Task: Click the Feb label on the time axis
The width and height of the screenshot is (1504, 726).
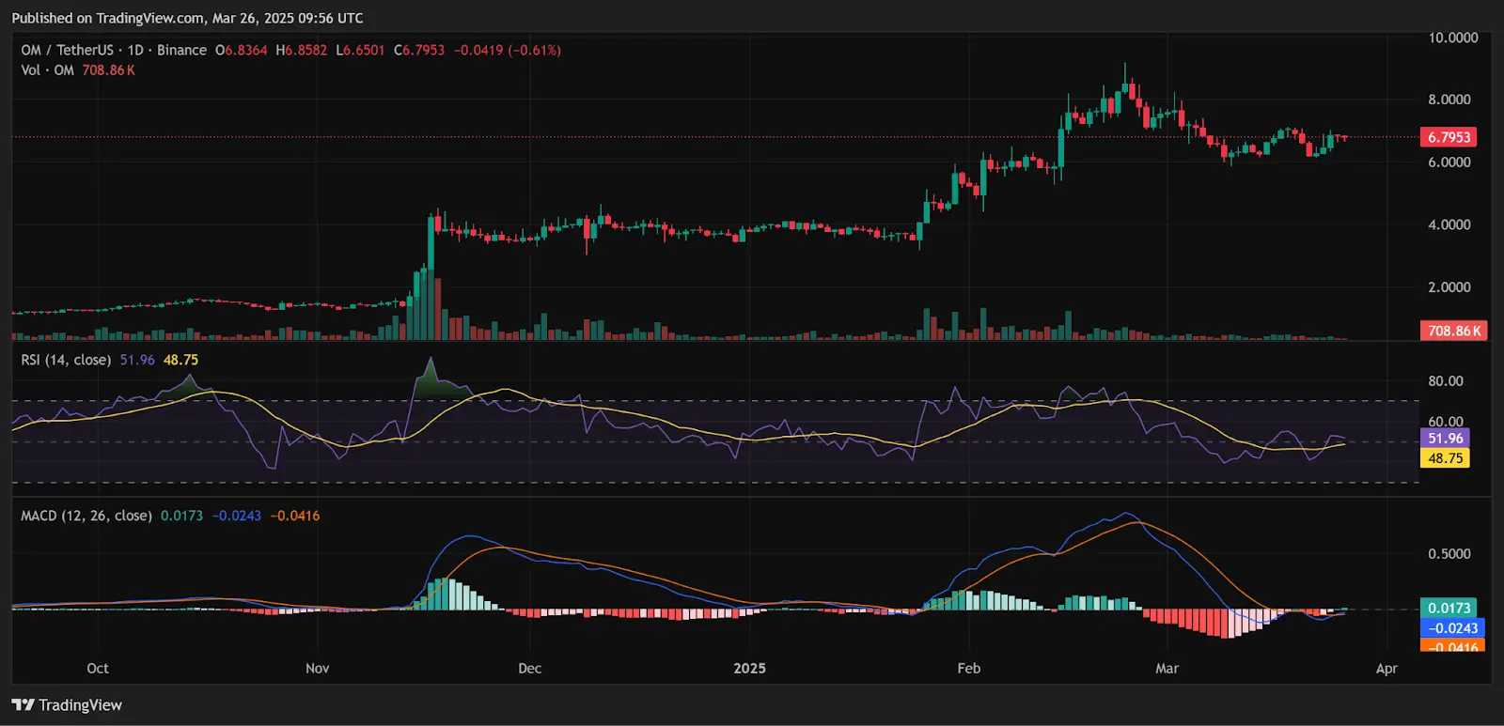Action: coord(969,669)
